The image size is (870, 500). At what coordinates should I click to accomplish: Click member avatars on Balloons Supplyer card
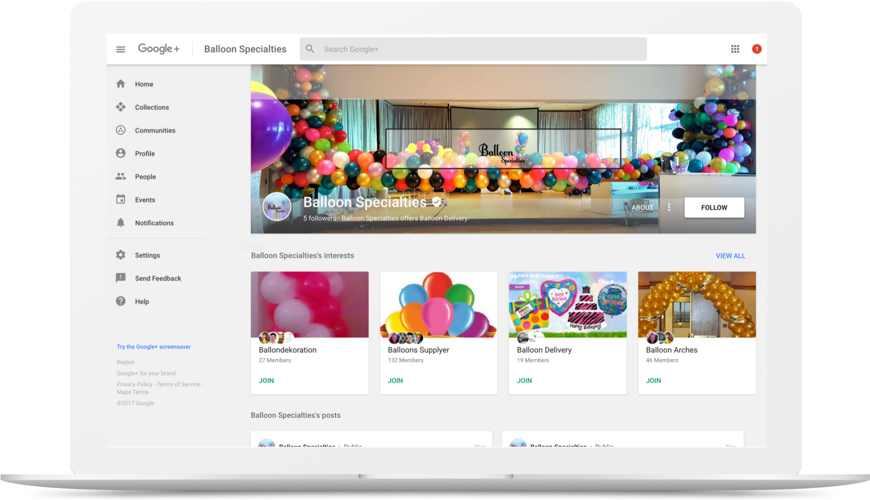coord(405,338)
